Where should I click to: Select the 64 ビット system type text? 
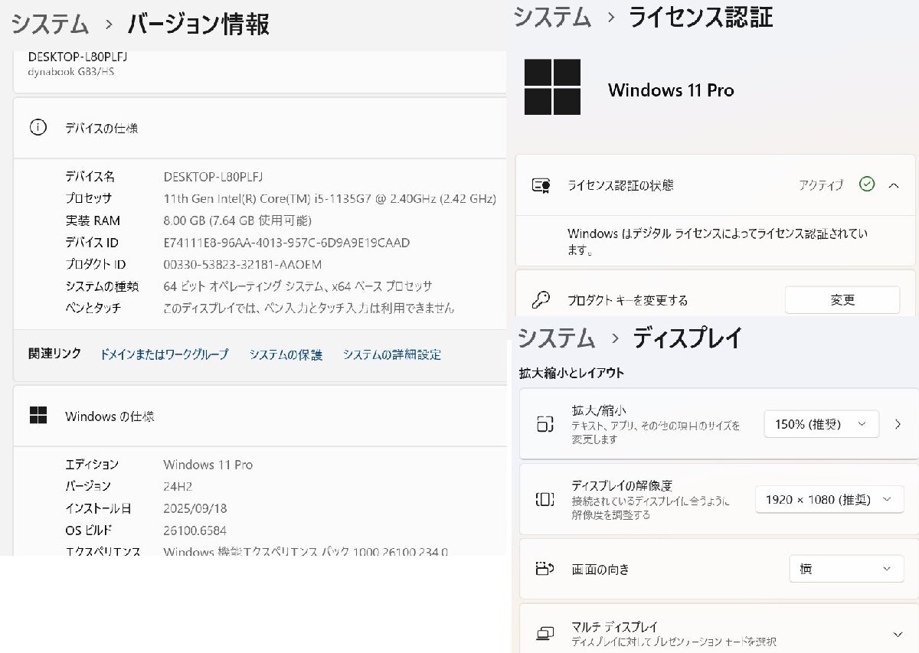(298, 286)
